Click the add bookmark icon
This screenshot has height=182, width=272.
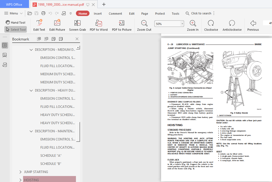pyautogui.click(x=54, y=39)
